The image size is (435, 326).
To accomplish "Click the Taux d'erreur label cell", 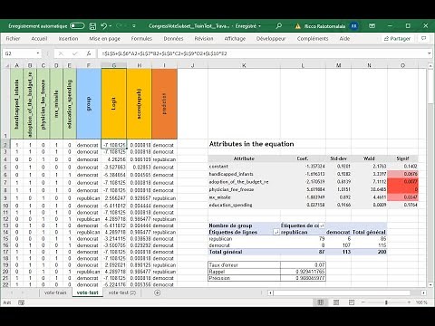I will (244, 264).
